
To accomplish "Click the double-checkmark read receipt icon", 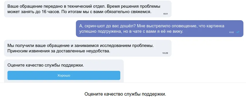I will (x=238, y=32).
